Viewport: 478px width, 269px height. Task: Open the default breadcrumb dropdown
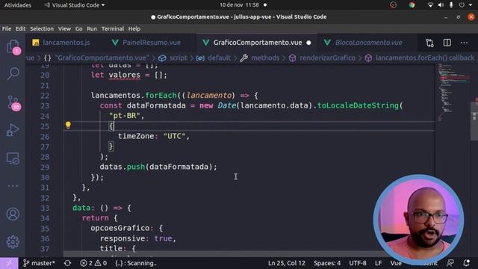(214, 58)
